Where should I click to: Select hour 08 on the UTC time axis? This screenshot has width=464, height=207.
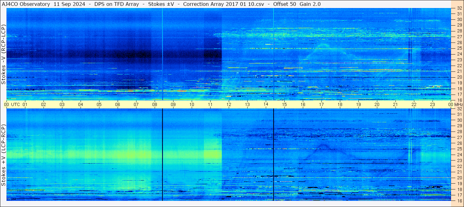(155, 104)
